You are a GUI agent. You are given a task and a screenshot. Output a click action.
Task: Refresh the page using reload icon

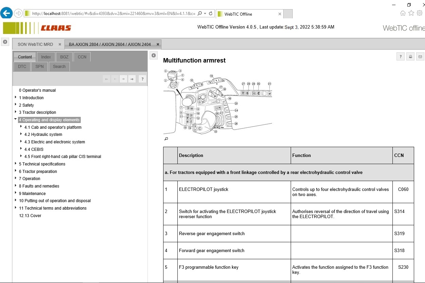211,13
